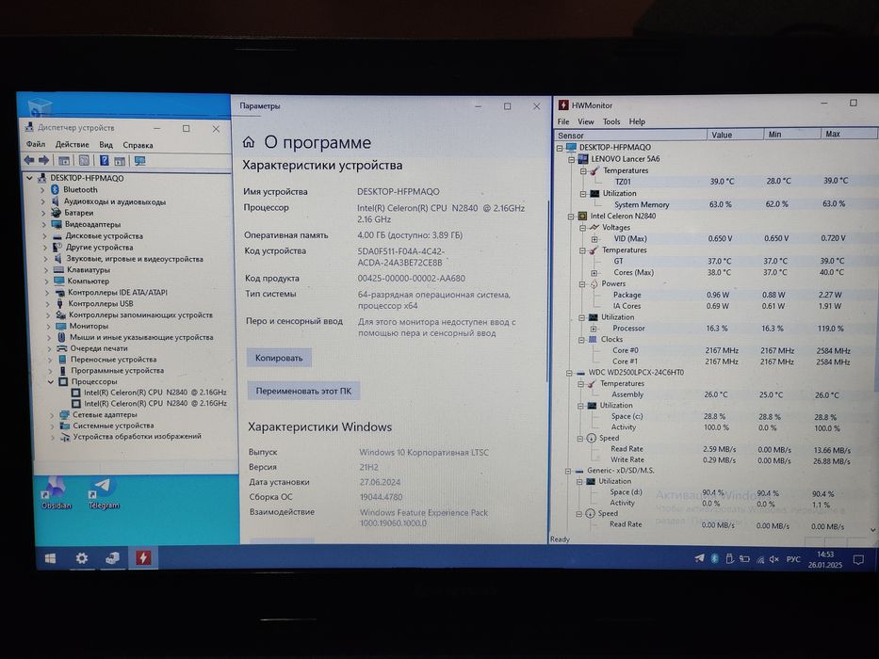Click the action pane icon after Help icon
This screenshot has height=659, width=879.
pos(120,161)
